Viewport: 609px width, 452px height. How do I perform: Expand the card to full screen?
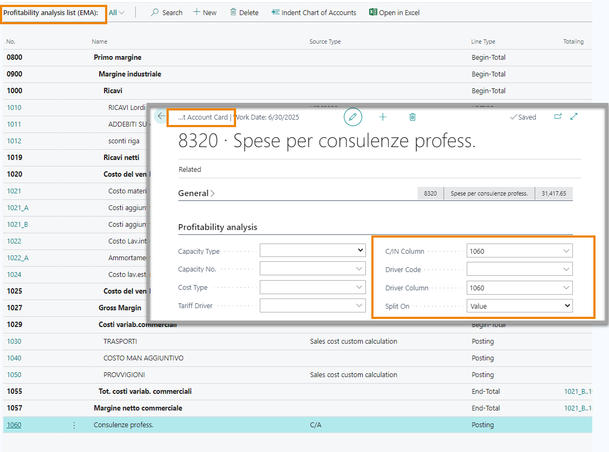tap(573, 116)
